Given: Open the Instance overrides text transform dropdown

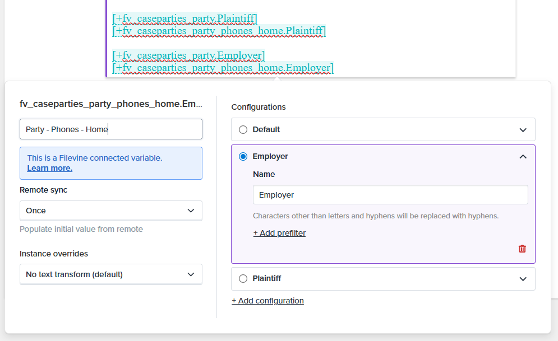Looking at the screenshot, I should (110, 274).
